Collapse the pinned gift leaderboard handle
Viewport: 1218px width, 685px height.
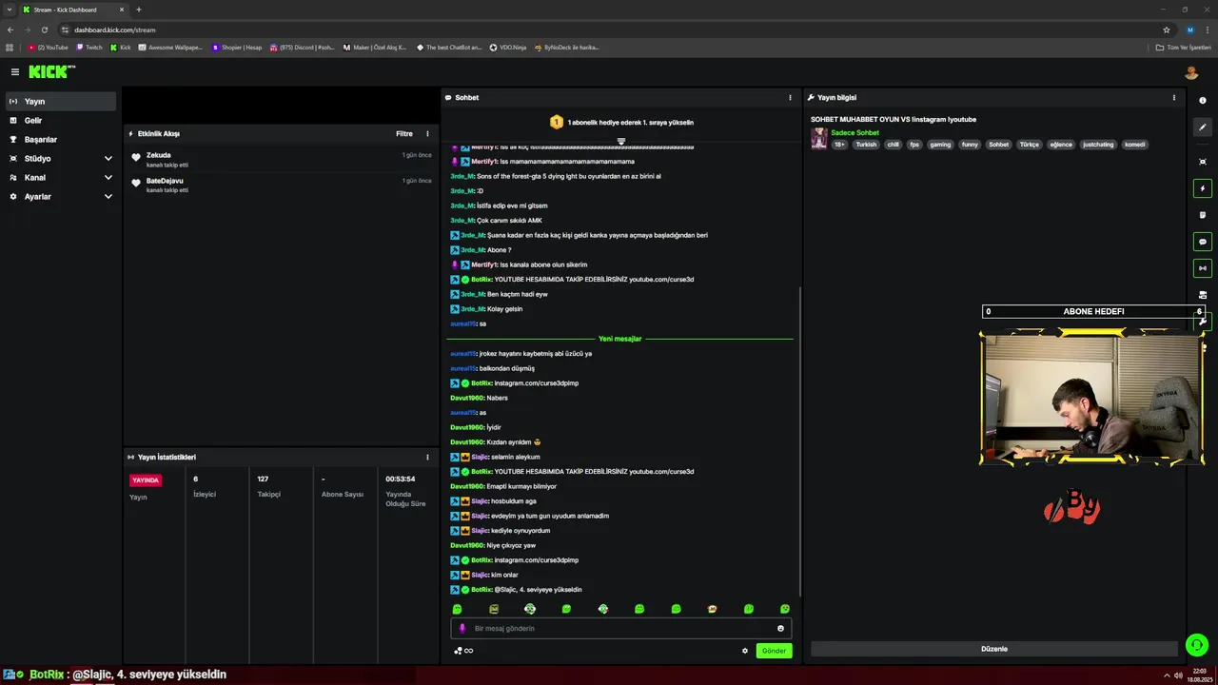(x=621, y=141)
